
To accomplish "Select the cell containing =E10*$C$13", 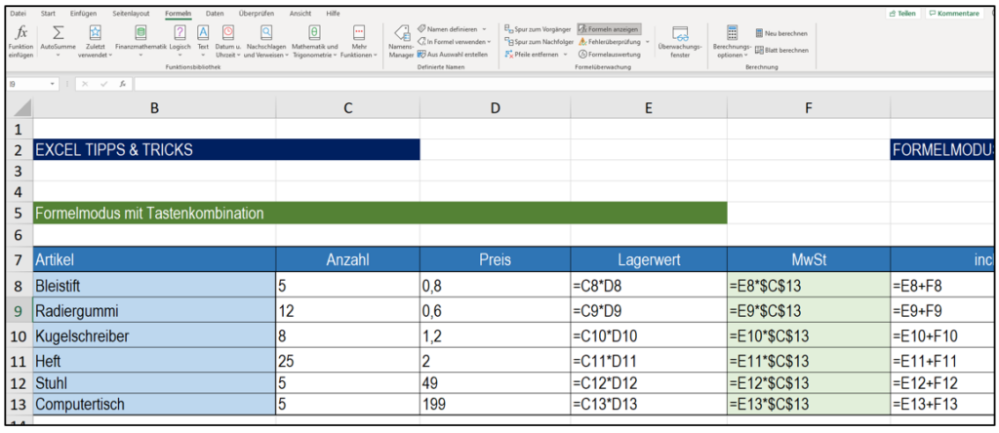I will 809,335.
